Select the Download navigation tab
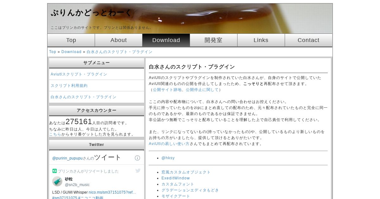Screen dimensions: 380x199 point(166,40)
